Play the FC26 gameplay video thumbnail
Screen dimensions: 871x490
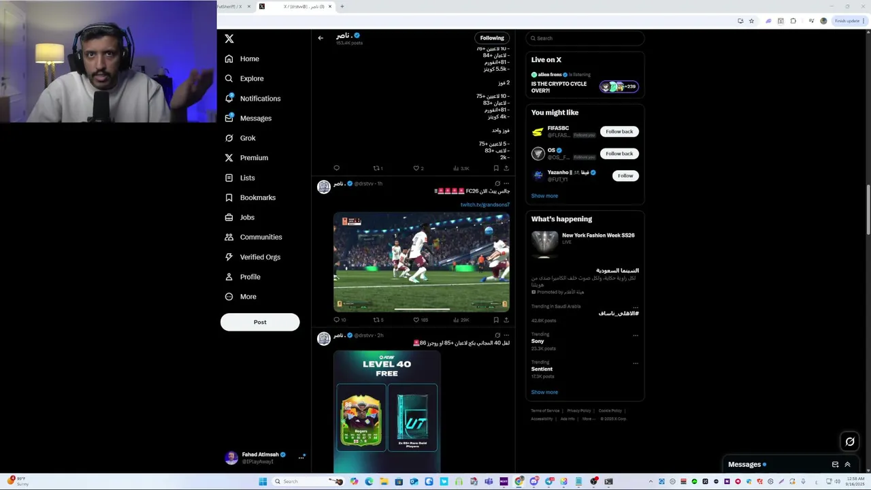(x=421, y=262)
